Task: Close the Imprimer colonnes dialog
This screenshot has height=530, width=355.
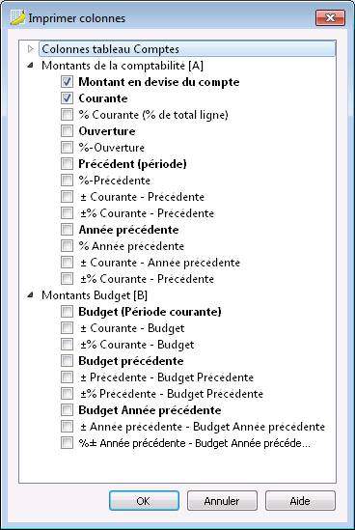Action: point(330,17)
